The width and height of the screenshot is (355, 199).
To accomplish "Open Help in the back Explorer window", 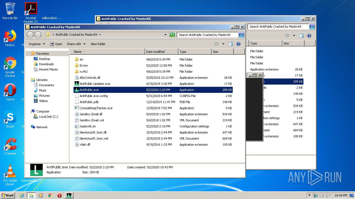I will 309,36.
